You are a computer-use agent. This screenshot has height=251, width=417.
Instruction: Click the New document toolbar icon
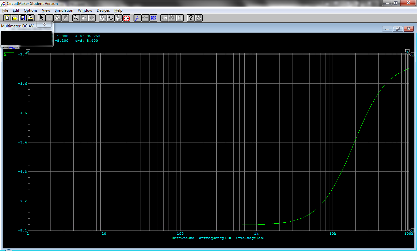pos(7,18)
